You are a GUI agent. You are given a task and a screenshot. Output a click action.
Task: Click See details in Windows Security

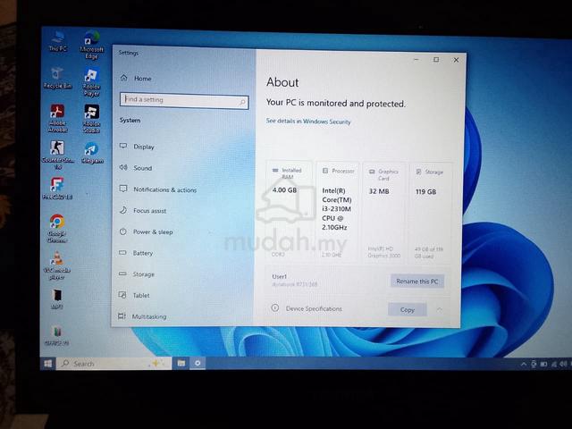[x=308, y=122]
